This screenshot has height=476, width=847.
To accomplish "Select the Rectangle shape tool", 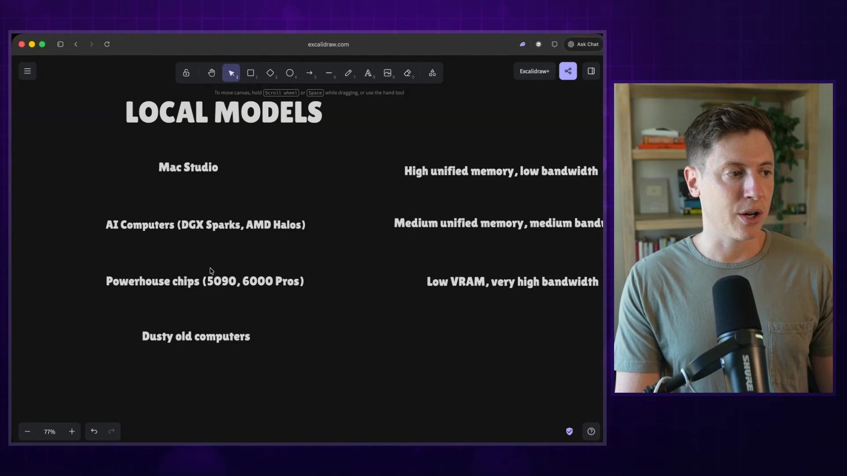I will (x=251, y=73).
